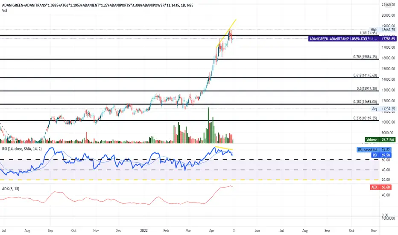Click the ADANIGREEN+ADANITRANS symbol title at top

[x=97, y=5]
